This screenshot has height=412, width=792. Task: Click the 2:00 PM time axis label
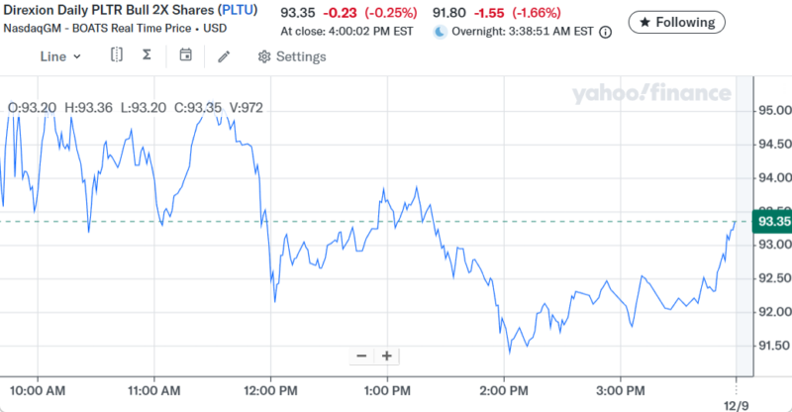[504, 388]
